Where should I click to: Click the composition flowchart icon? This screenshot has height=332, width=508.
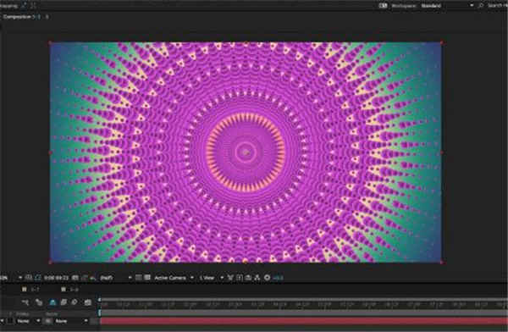(x=257, y=278)
